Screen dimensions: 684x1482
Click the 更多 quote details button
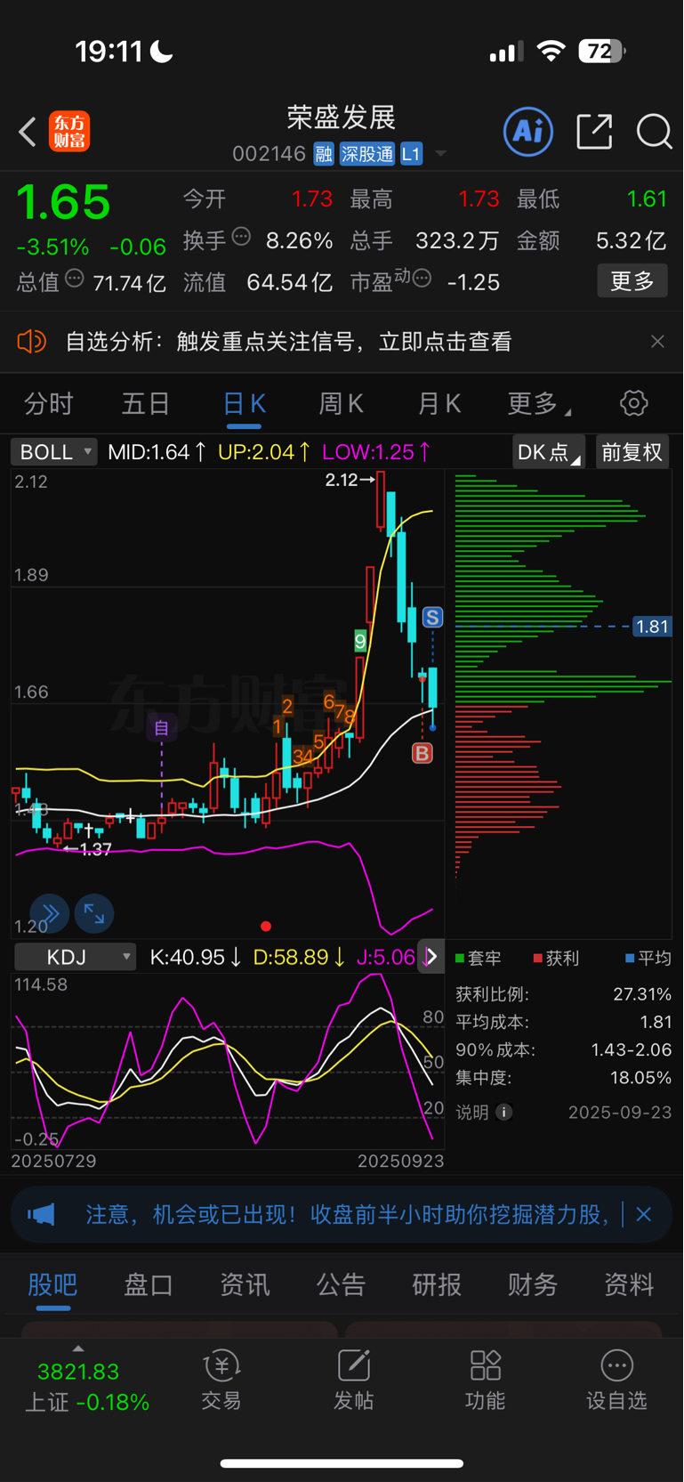632,281
